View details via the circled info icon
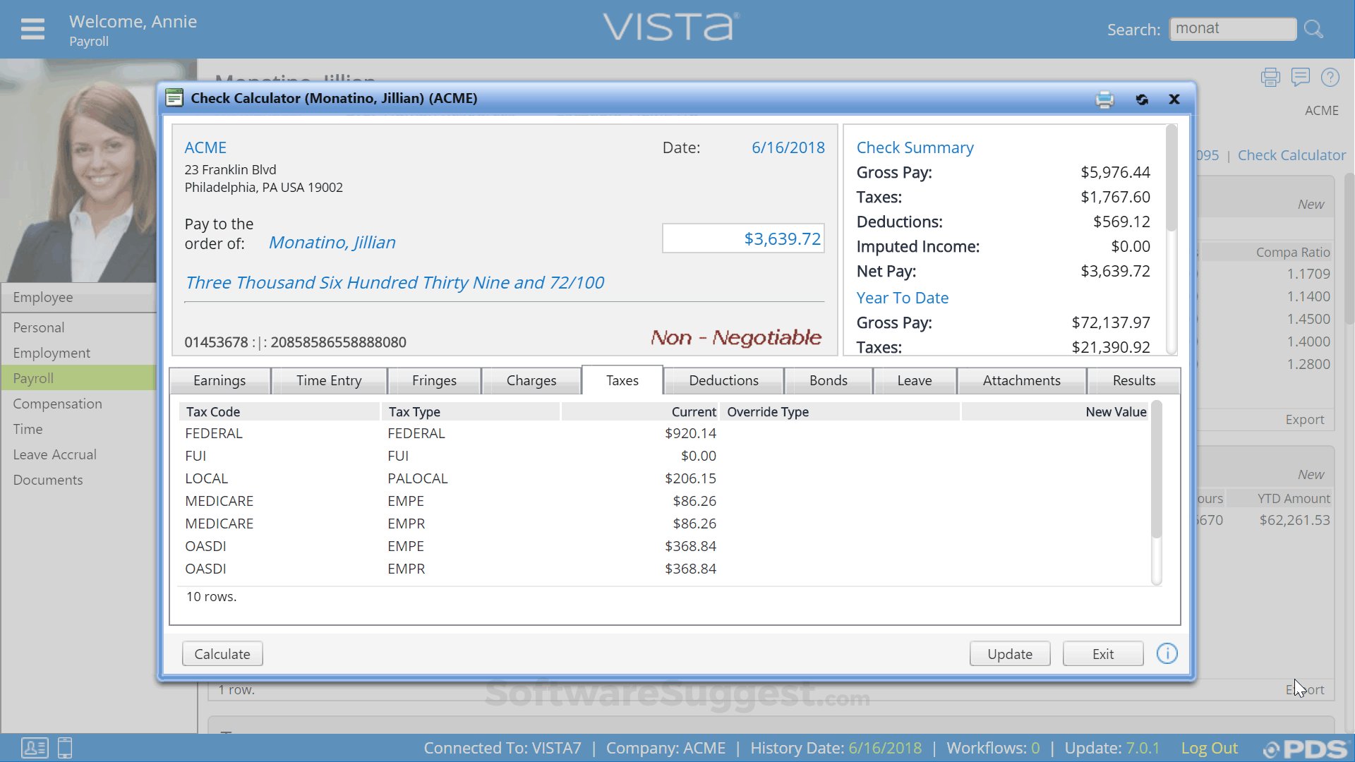1355x762 pixels. pos(1167,653)
